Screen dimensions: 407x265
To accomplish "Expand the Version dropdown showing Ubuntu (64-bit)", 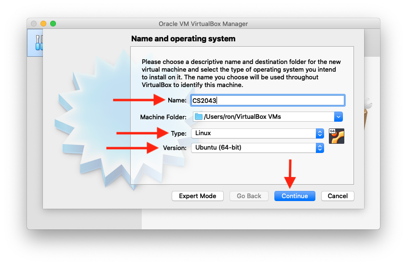I will pyautogui.click(x=319, y=148).
